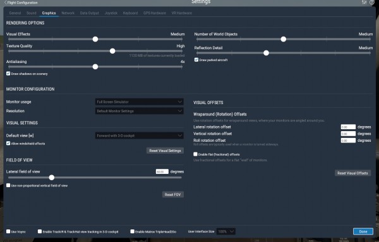Adjust the Number of World Objects slider
This screenshot has width=379, height=242.
283,39
